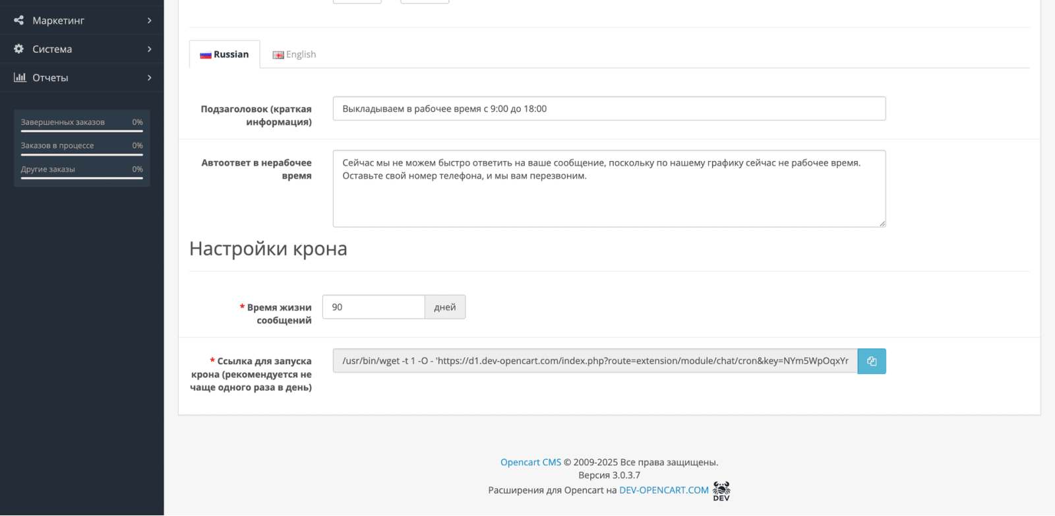The image size is (1055, 516).
Task: Click the Другие заказы progress bar
Action: (82, 178)
